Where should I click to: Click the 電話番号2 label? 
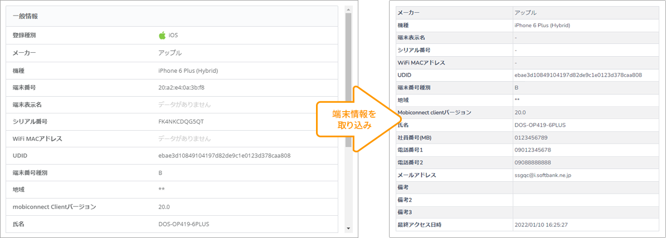(409, 162)
